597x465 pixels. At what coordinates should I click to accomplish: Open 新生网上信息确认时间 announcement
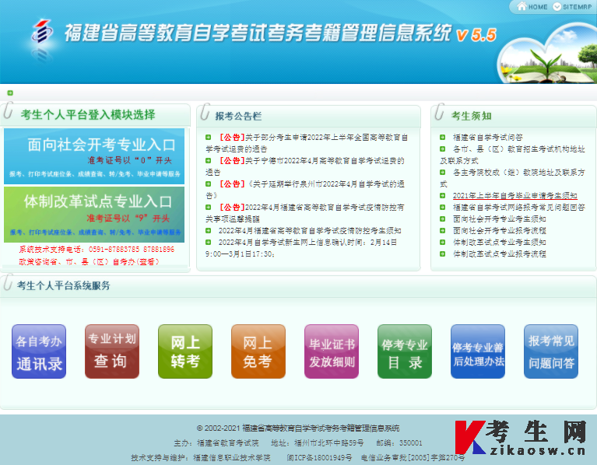point(300,248)
